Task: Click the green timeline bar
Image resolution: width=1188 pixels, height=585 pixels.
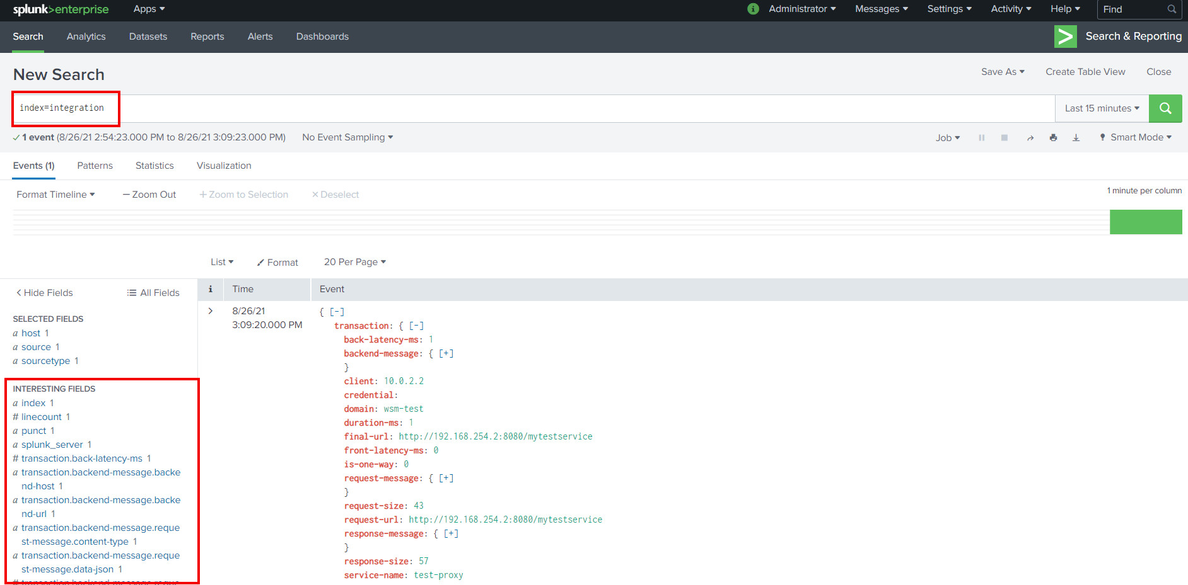Action: pos(1146,222)
